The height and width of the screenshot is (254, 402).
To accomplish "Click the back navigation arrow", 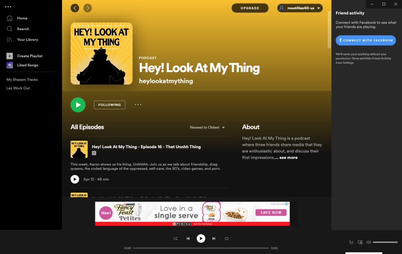I will coord(75,8).
